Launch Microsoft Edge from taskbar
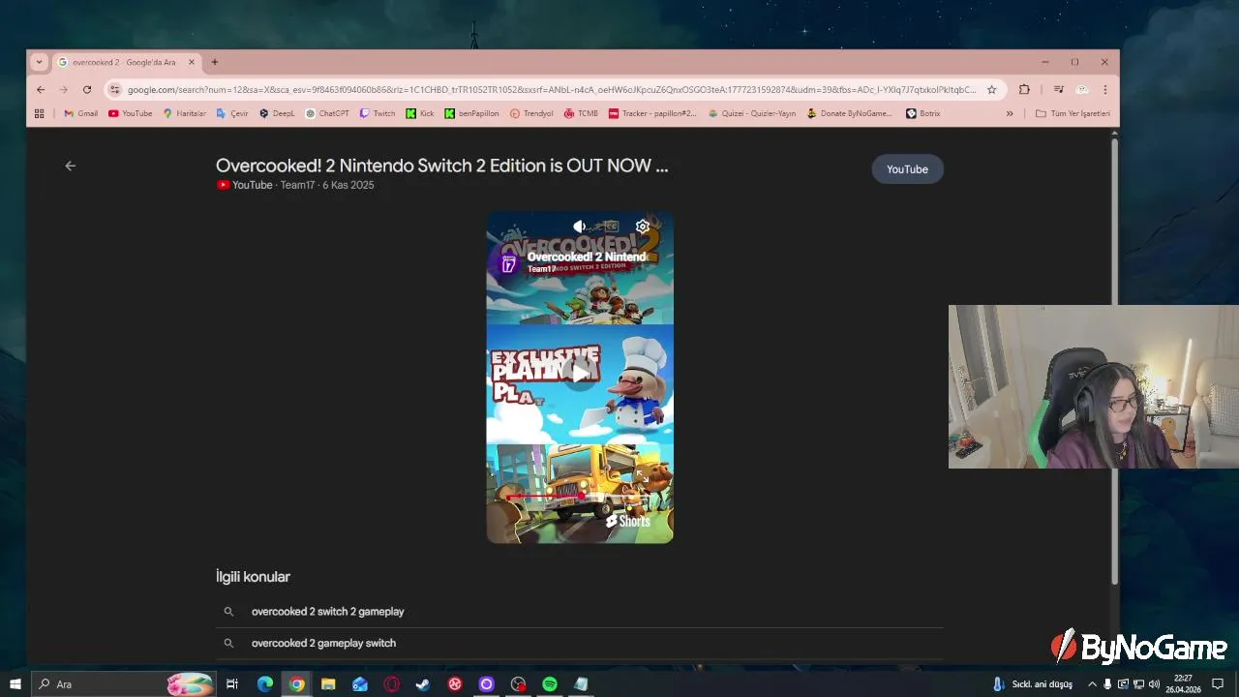This screenshot has width=1239, height=697. point(264,684)
